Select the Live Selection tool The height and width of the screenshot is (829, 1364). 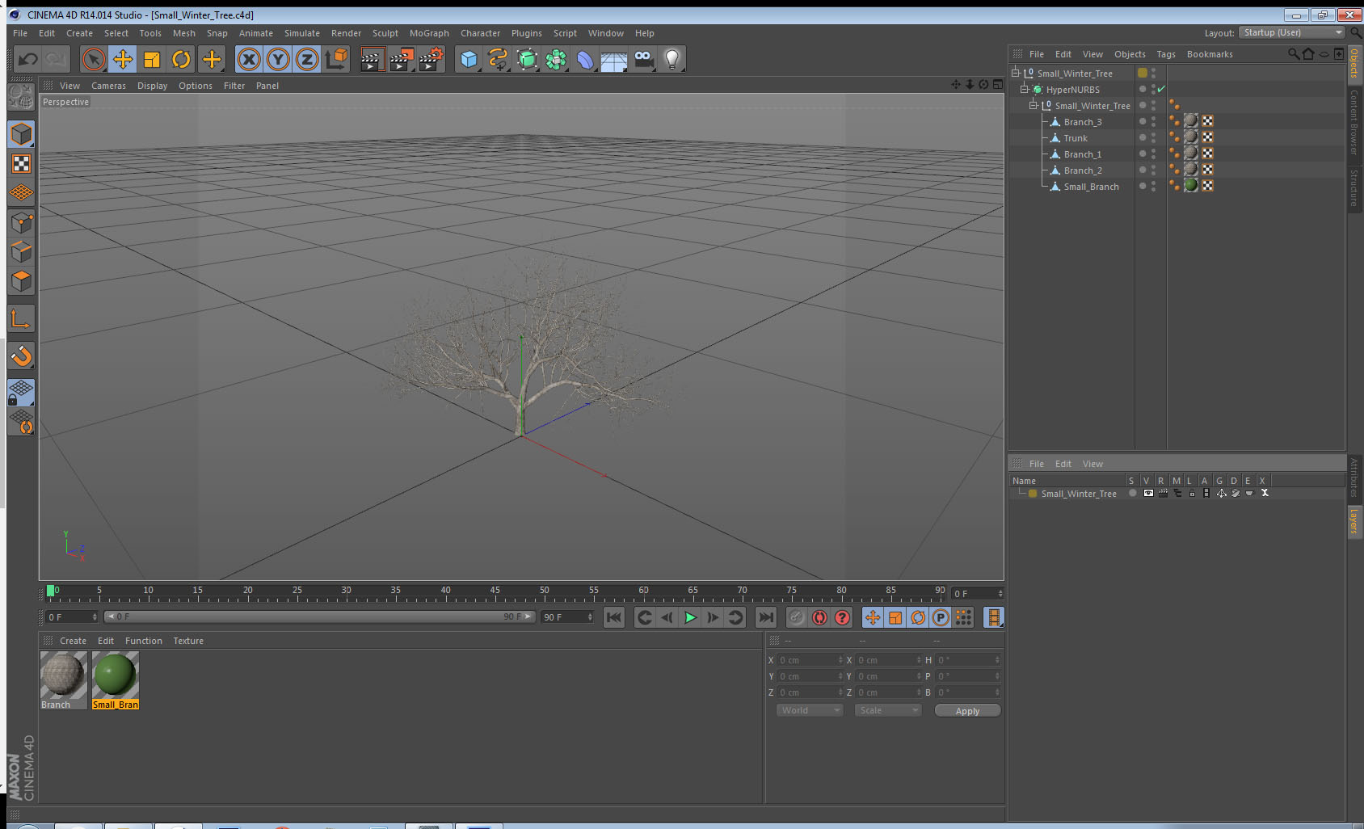coord(94,59)
